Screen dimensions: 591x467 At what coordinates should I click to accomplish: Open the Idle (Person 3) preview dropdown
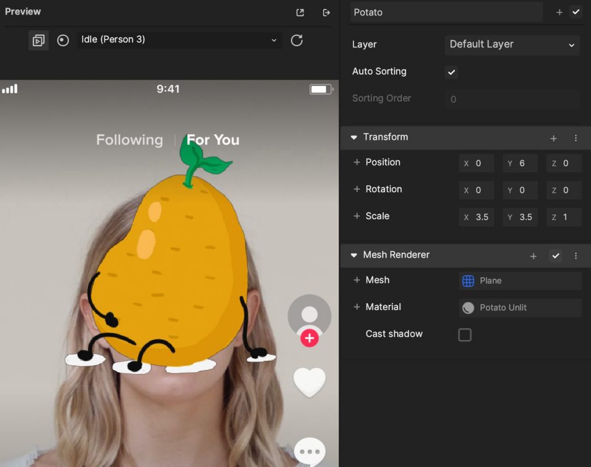click(179, 40)
